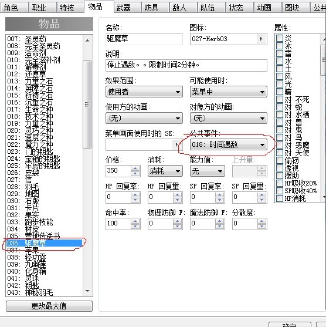Check the 炎 attribute box
The image size is (326, 327).
point(280,38)
